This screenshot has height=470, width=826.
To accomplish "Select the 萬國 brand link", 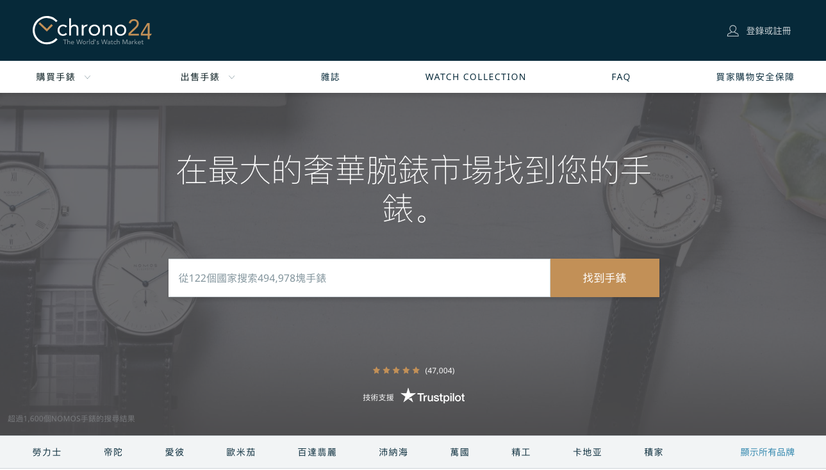I will (x=459, y=452).
